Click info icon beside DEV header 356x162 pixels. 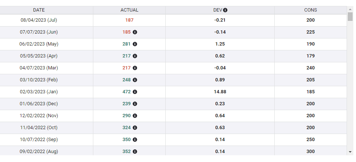tap(226, 10)
